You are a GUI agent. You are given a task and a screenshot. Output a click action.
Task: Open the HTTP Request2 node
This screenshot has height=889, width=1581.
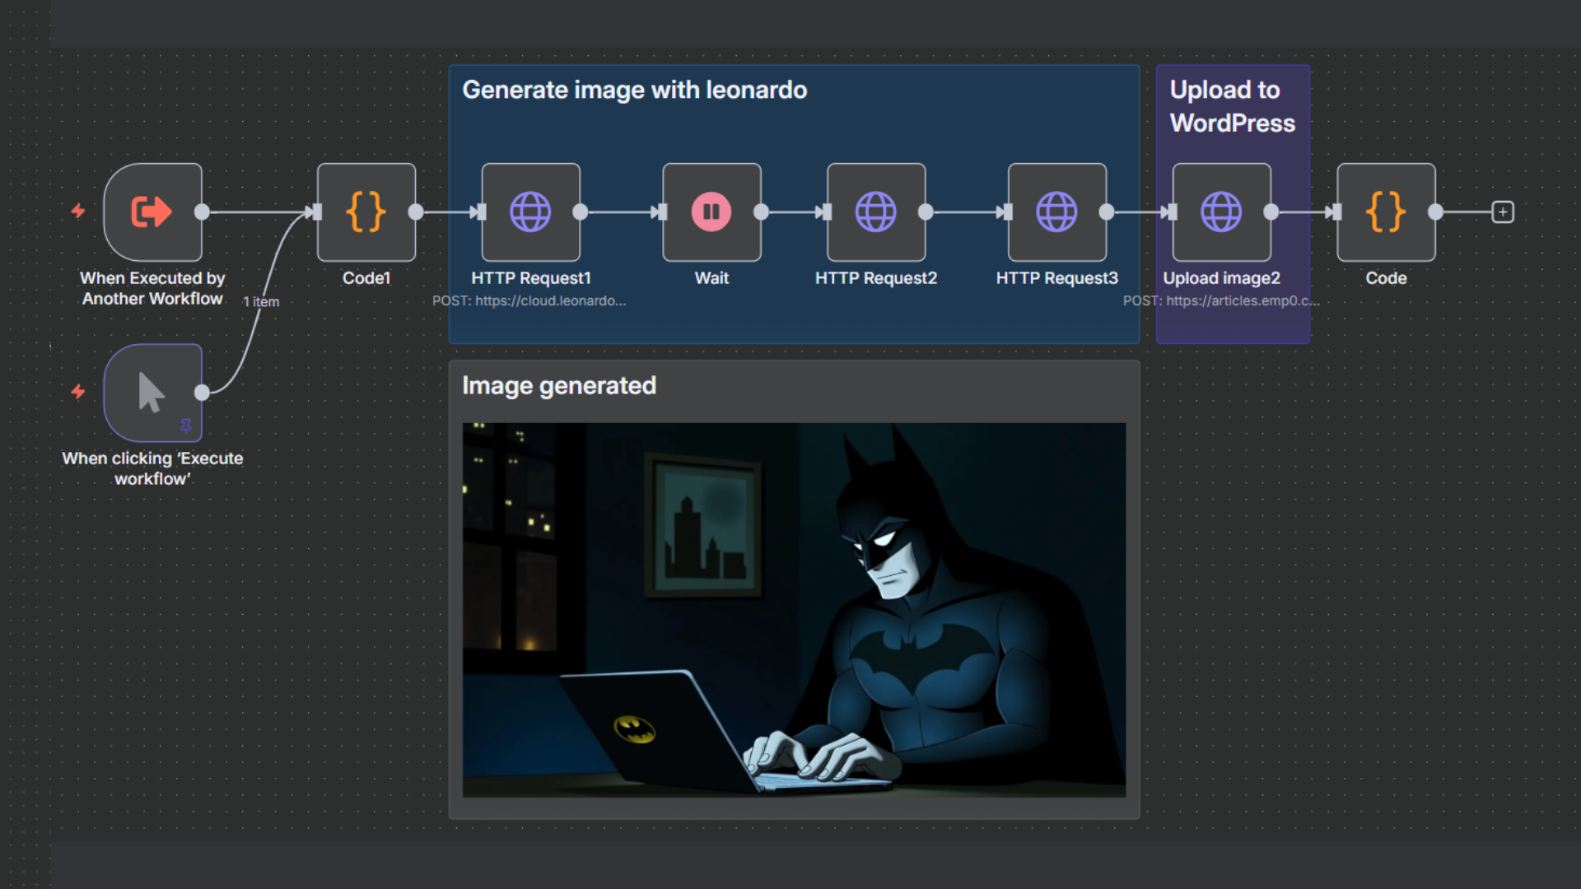click(876, 212)
